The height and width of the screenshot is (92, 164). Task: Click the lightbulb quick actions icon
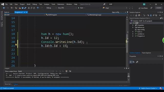(16, 45)
